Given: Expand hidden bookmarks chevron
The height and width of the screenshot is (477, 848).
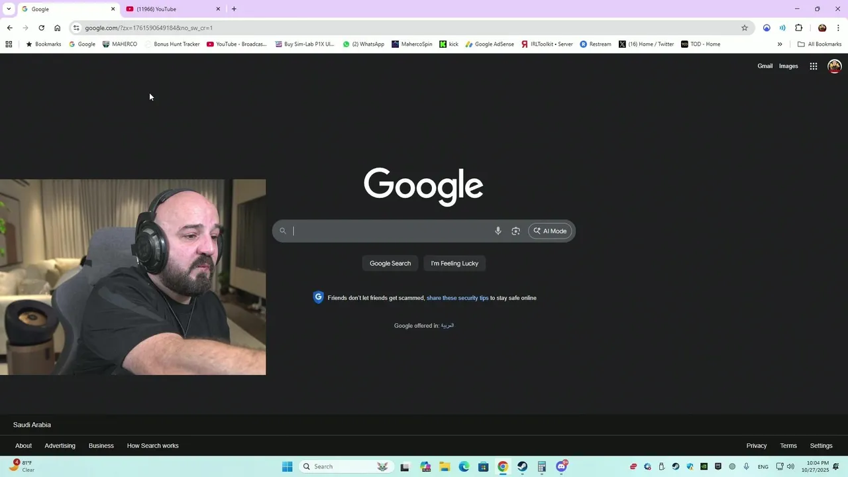Looking at the screenshot, I should [780, 44].
